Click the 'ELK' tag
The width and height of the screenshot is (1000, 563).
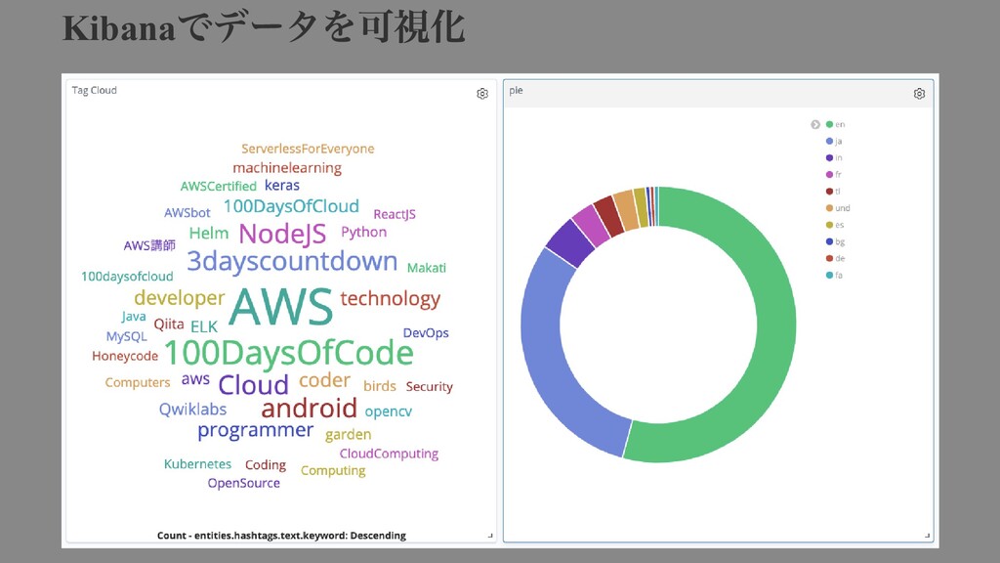(204, 326)
